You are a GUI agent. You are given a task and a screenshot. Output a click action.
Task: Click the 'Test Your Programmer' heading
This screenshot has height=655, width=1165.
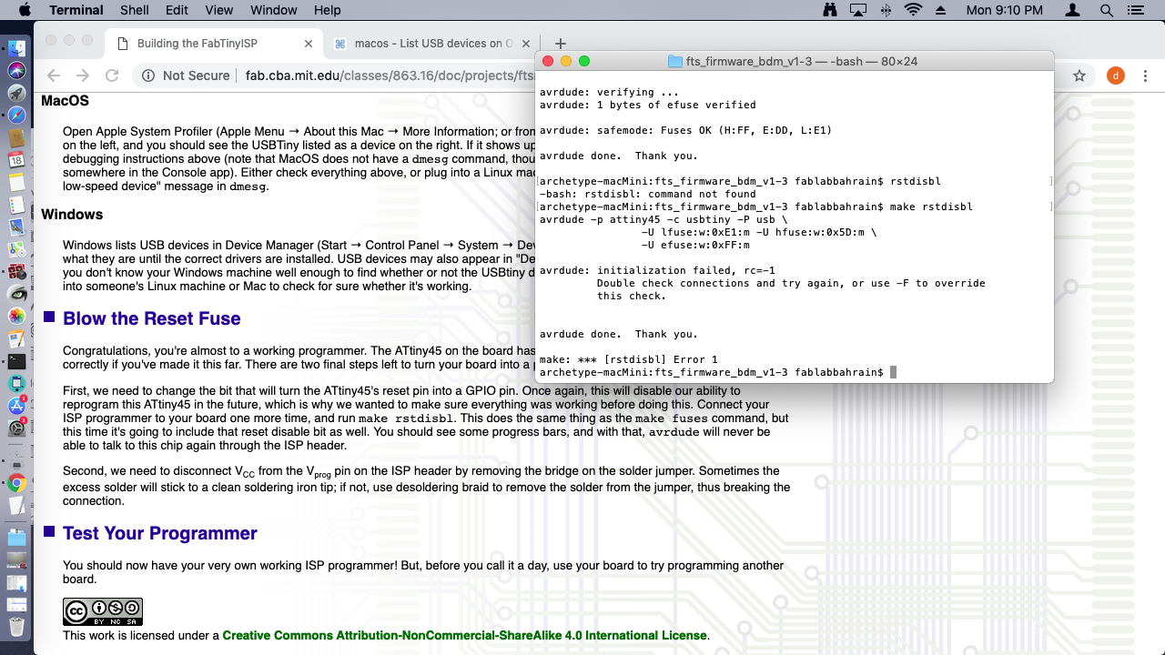160,533
